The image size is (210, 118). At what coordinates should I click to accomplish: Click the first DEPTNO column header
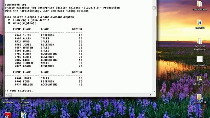(x=77, y=29)
